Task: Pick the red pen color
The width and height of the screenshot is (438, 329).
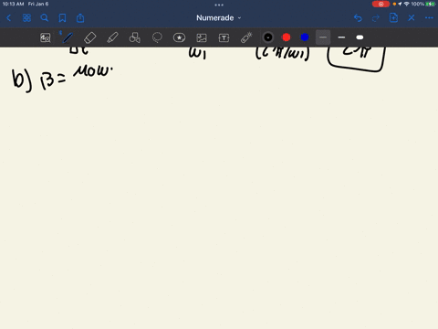Action: coord(287,37)
